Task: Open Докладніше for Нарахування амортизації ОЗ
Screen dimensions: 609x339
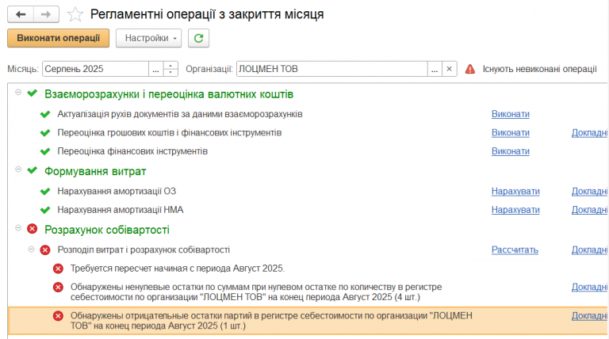Action: 590,191
